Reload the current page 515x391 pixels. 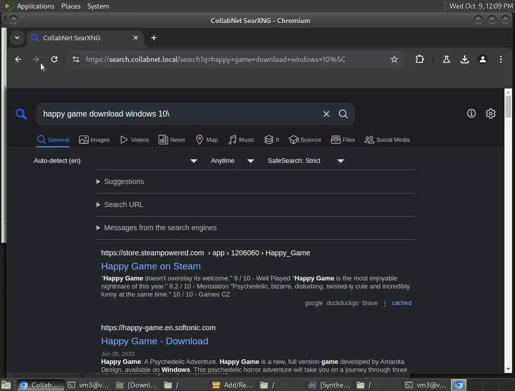tap(54, 59)
